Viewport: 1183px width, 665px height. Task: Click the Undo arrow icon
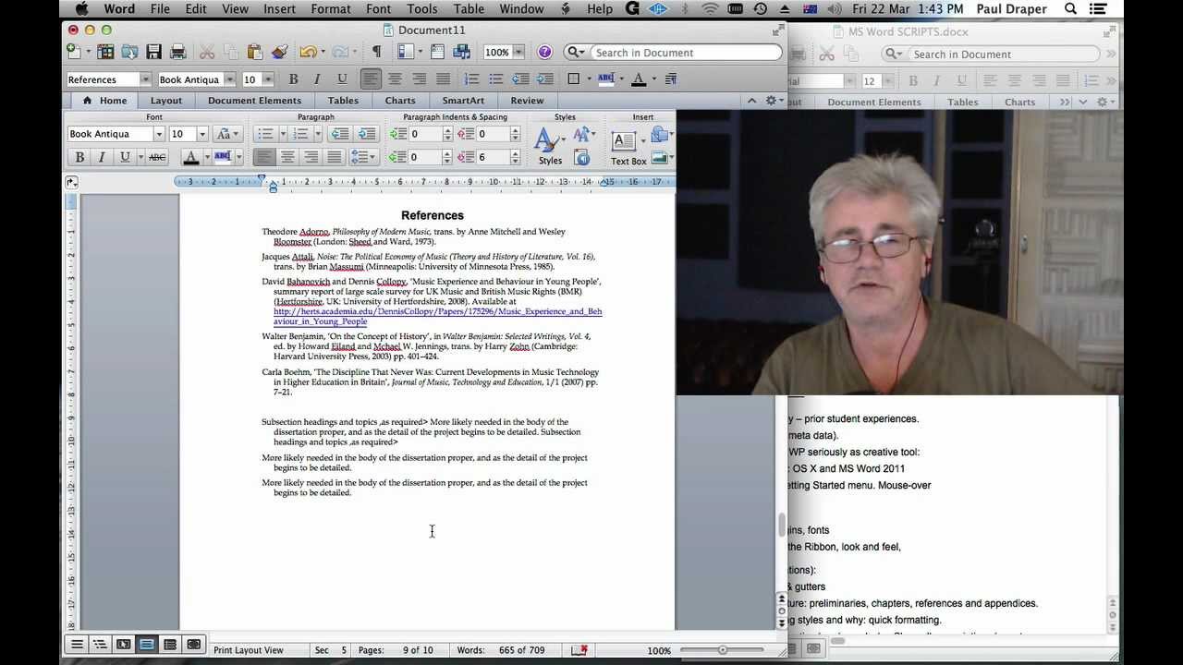(x=307, y=53)
